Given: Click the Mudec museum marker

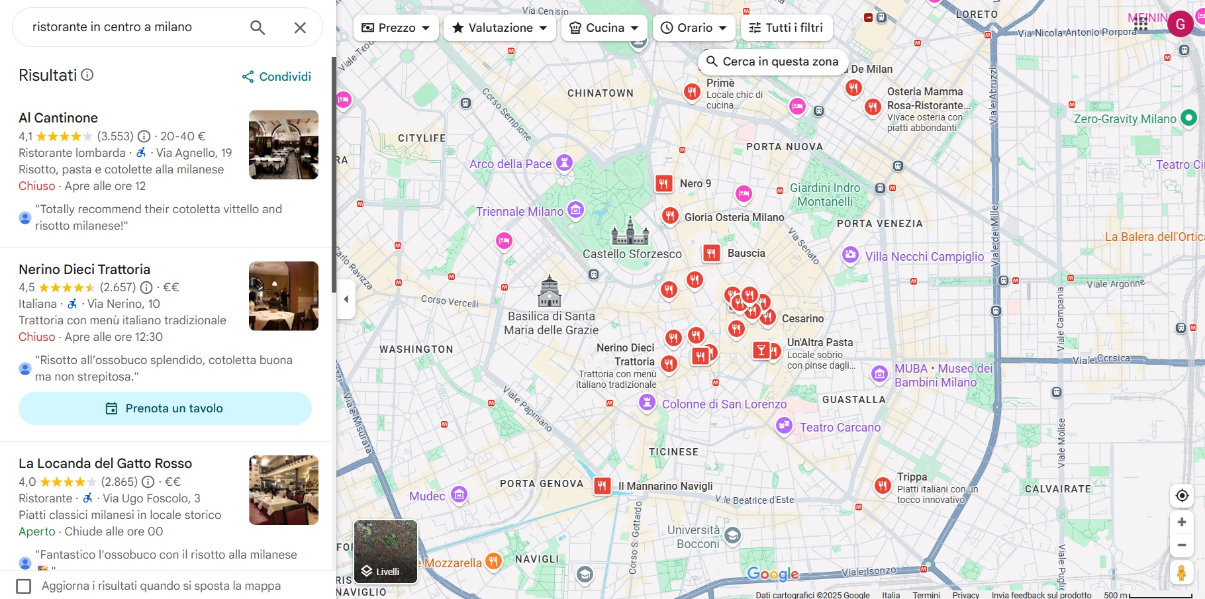Looking at the screenshot, I should click(459, 494).
